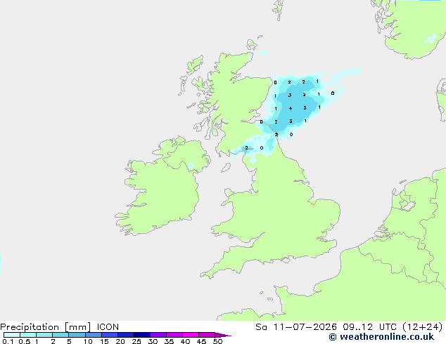Pick the 15–20 mm blue legend swatch

110,335
